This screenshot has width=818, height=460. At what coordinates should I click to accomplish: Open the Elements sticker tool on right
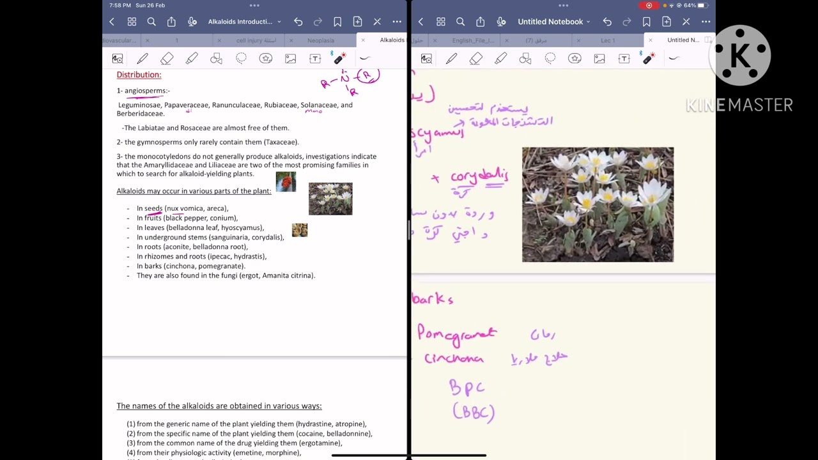click(575, 59)
